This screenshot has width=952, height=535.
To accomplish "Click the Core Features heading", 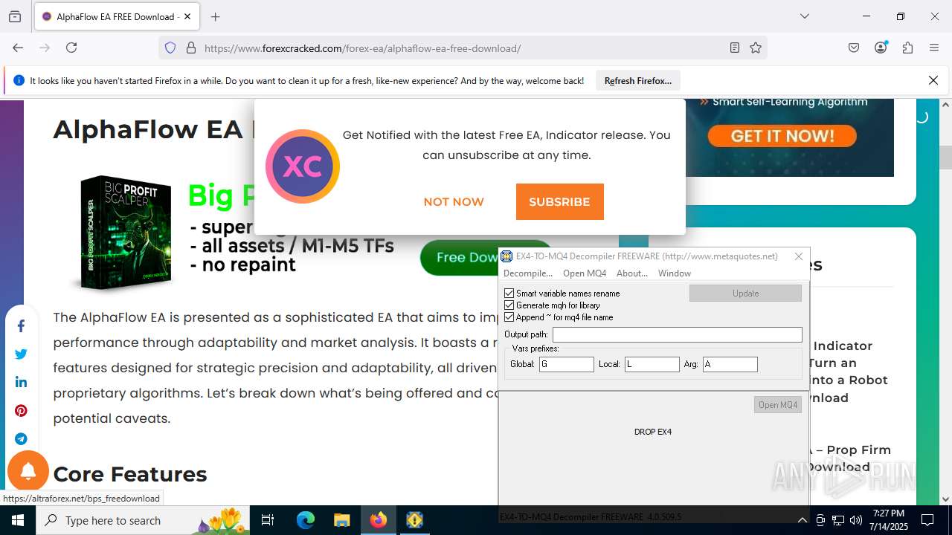I will 130,474.
